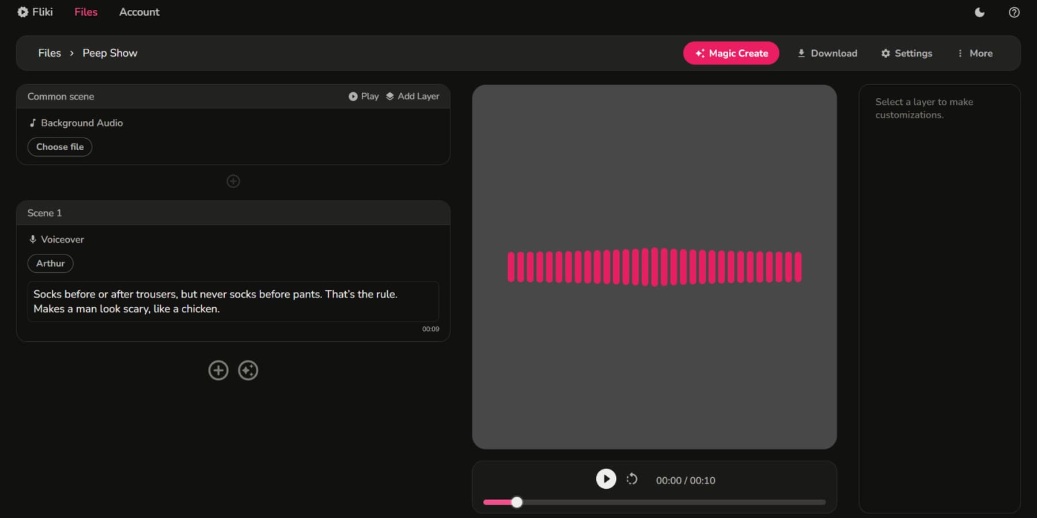Open the help icon

click(1015, 12)
